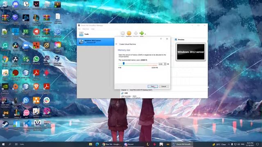Open Settings from the VirtualBox toolbar
The height and width of the screenshot is (147, 262).
[x=129, y=33]
